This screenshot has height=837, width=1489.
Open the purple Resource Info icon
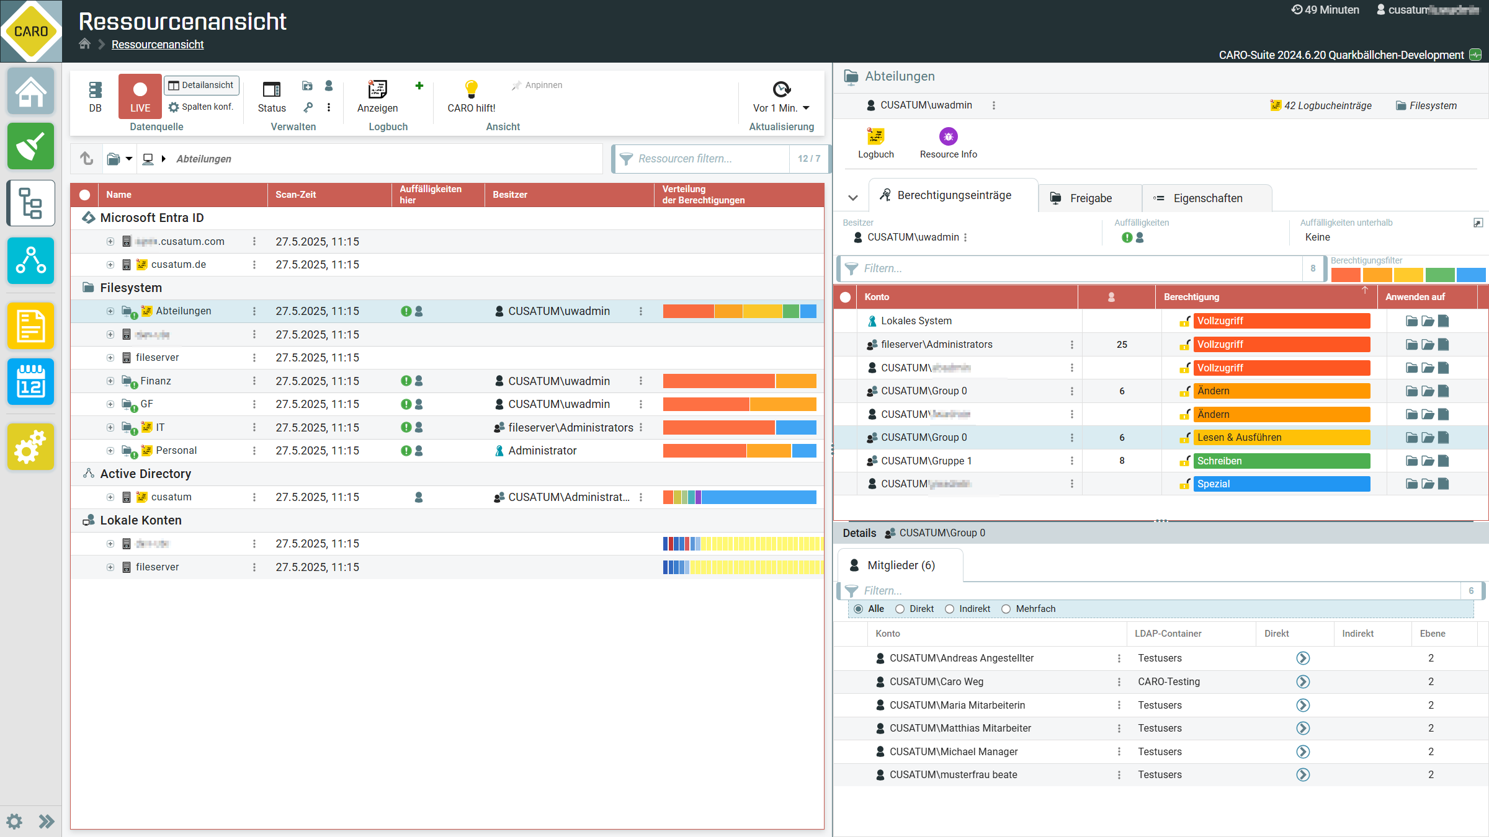click(948, 143)
